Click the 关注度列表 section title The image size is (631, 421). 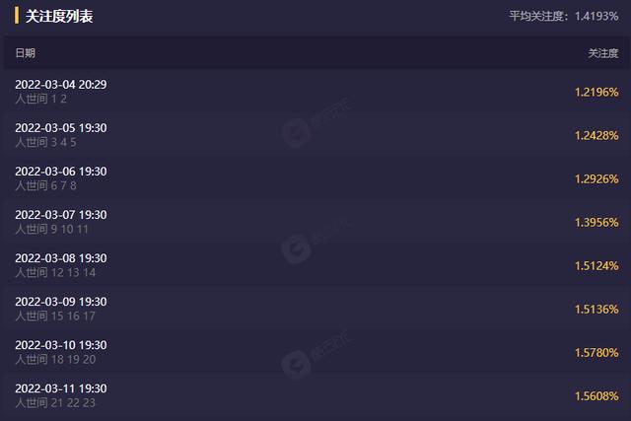[59, 16]
